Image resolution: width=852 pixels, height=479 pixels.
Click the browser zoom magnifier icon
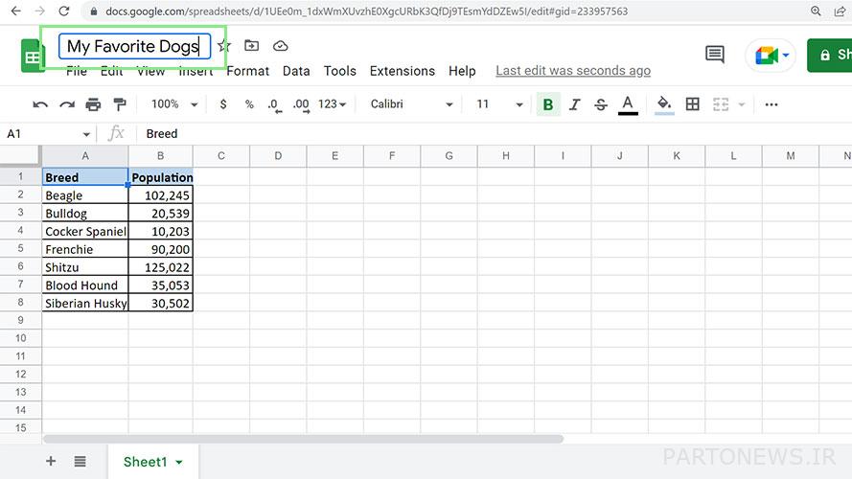click(816, 11)
